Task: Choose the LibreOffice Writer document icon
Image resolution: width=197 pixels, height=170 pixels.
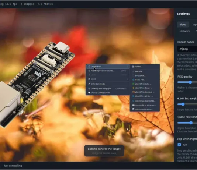Action: [133, 96]
